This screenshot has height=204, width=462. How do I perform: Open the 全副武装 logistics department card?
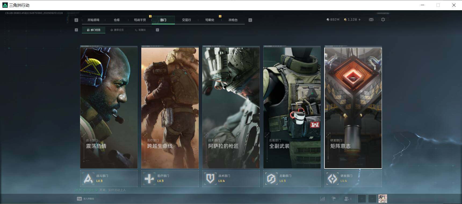click(x=292, y=108)
